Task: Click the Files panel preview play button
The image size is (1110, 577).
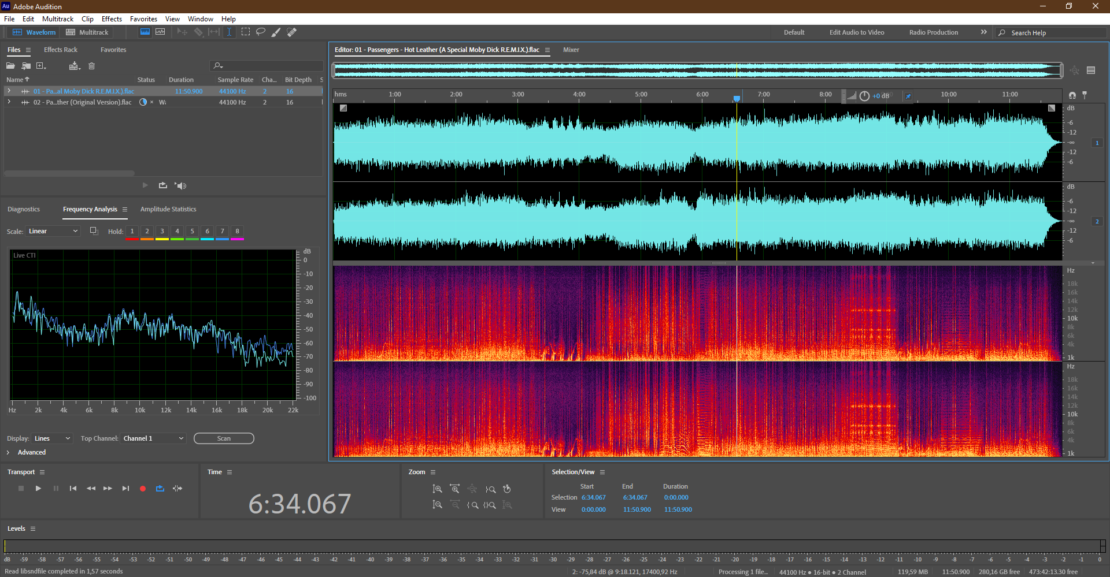Action: 145,185
